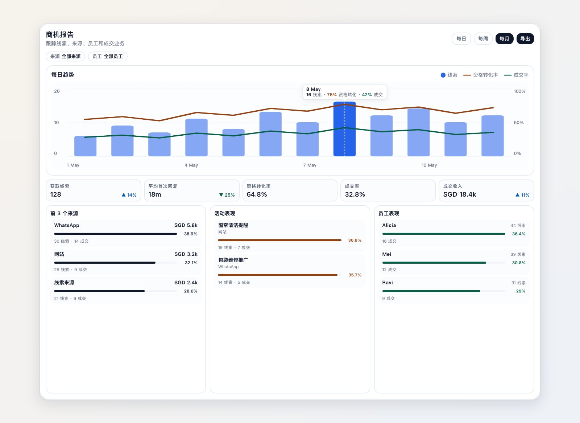580x423 pixels.
Task: Switch to the 每日 view tab
Action: click(x=461, y=39)
